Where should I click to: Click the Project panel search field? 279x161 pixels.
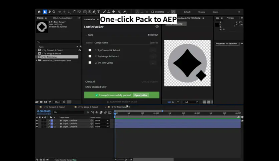tap(58, 42)
